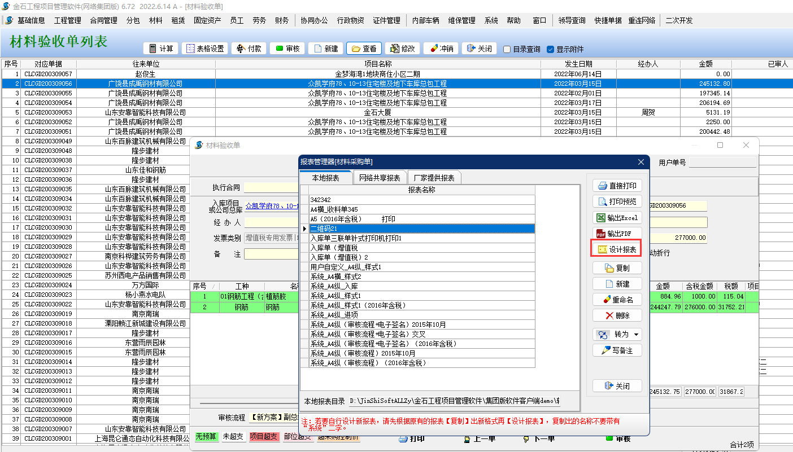Image resolution: width=793 pixels, height=452 pixels.
Task: Click the 写备注 note button
Action: (x=617, y=350)
